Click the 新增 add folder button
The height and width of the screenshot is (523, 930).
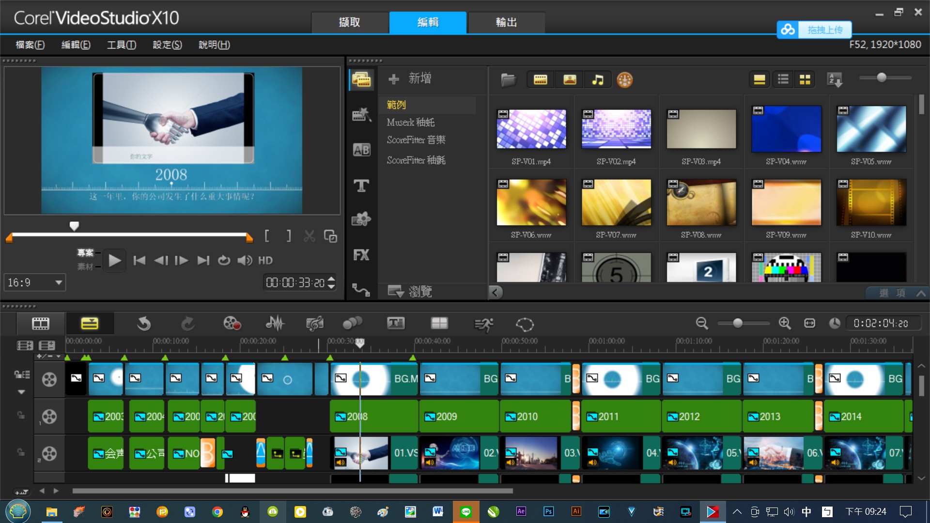410,78
